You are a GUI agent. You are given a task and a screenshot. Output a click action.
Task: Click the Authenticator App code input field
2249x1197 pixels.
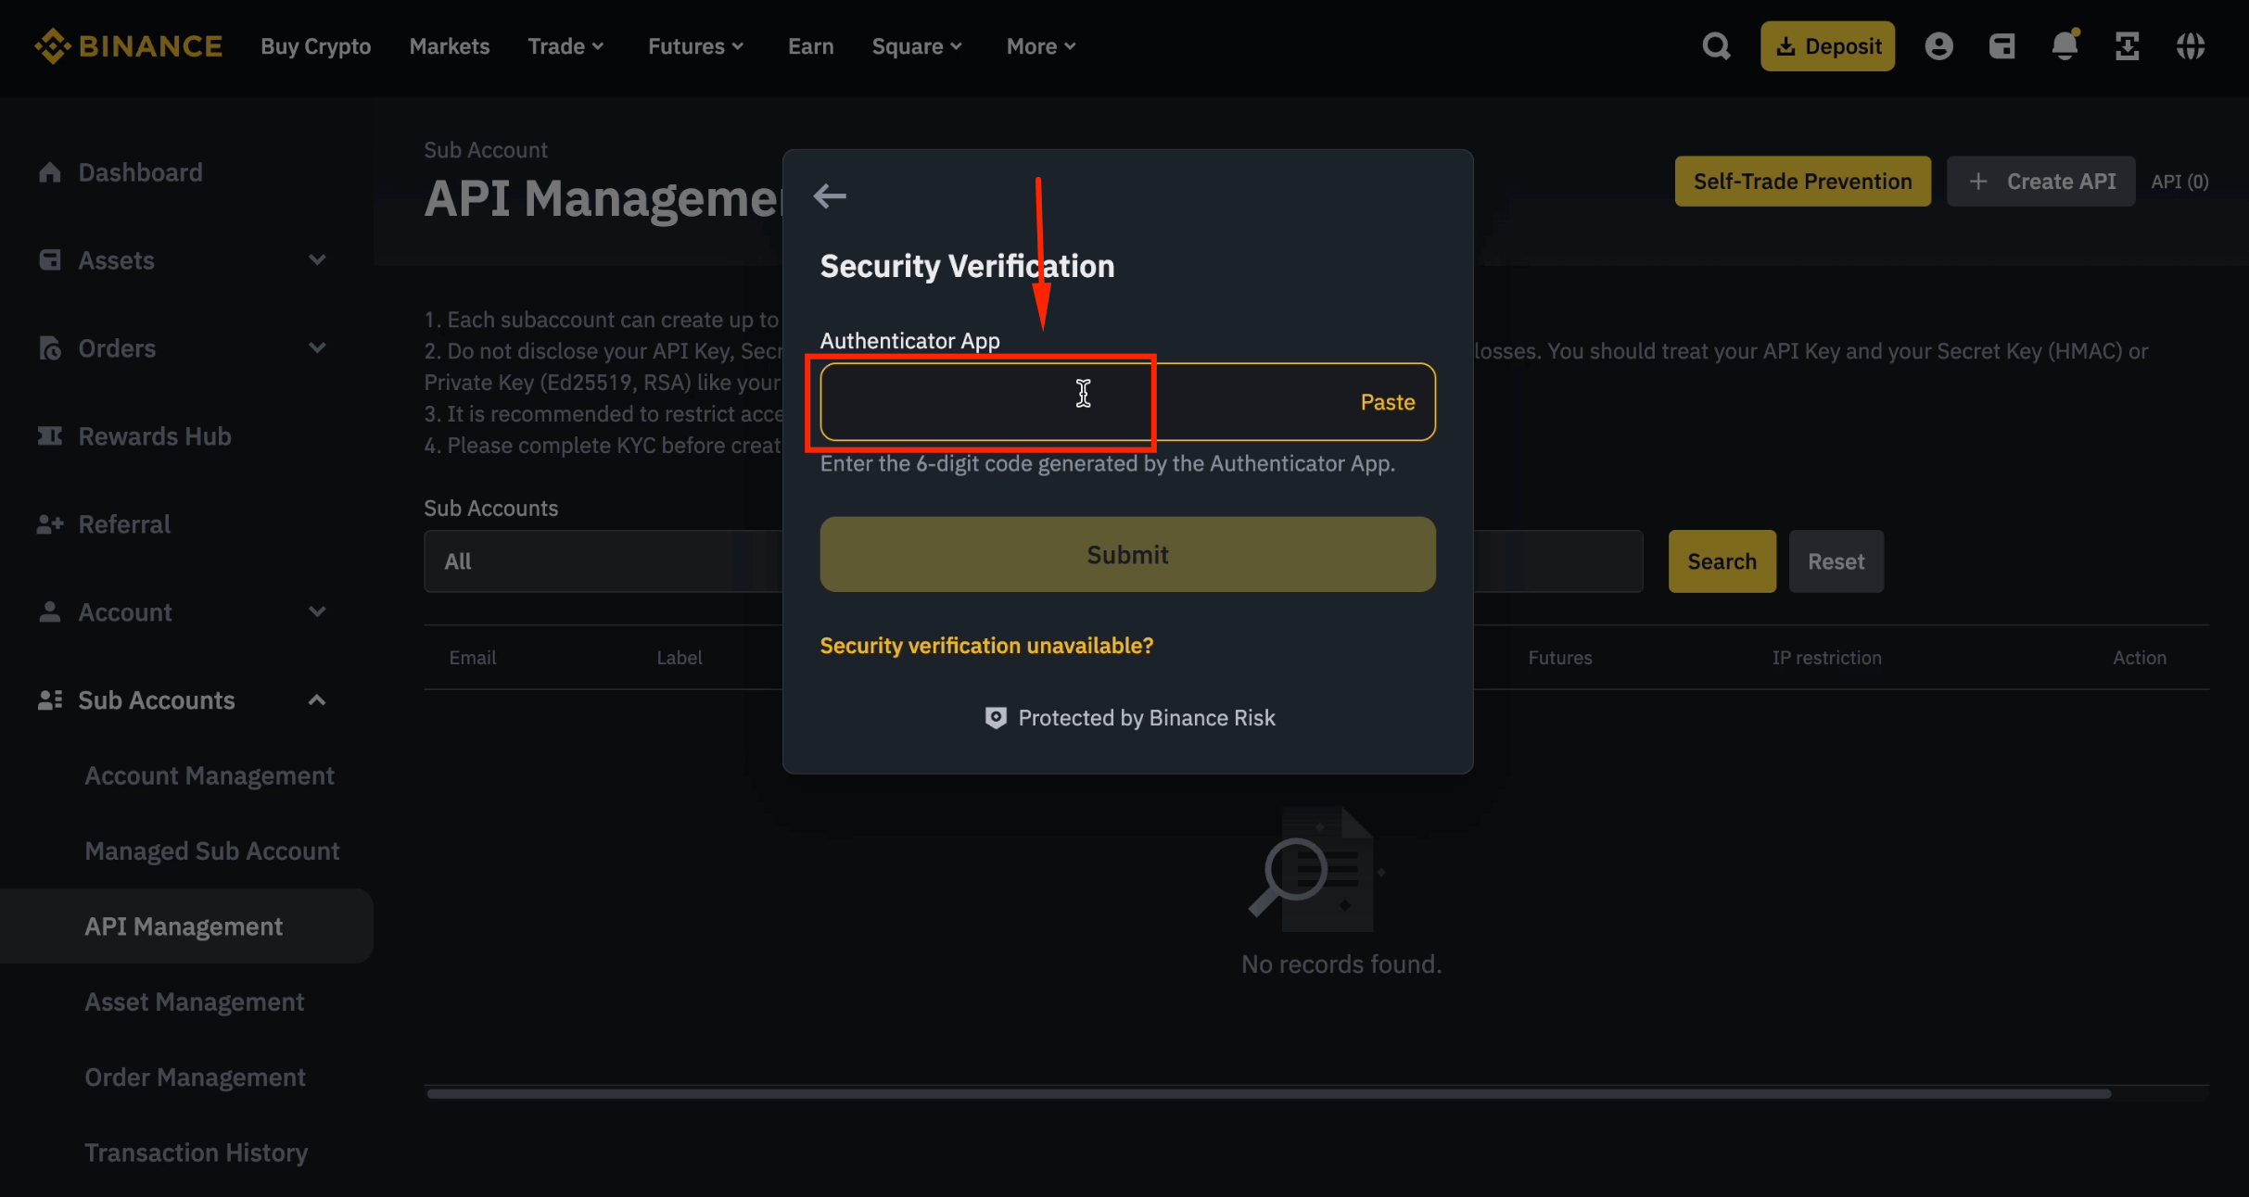(983, 401)
